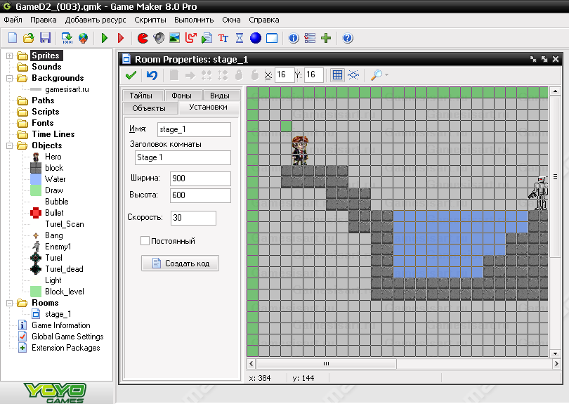Run the game with green arrow
The height and width of the screenshot is (404, 569).
click(x=105, y=38)
